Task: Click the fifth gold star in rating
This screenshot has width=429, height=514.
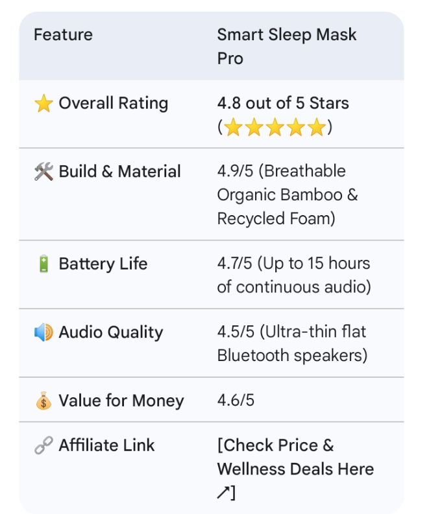Action: click(x=317, y=127)
